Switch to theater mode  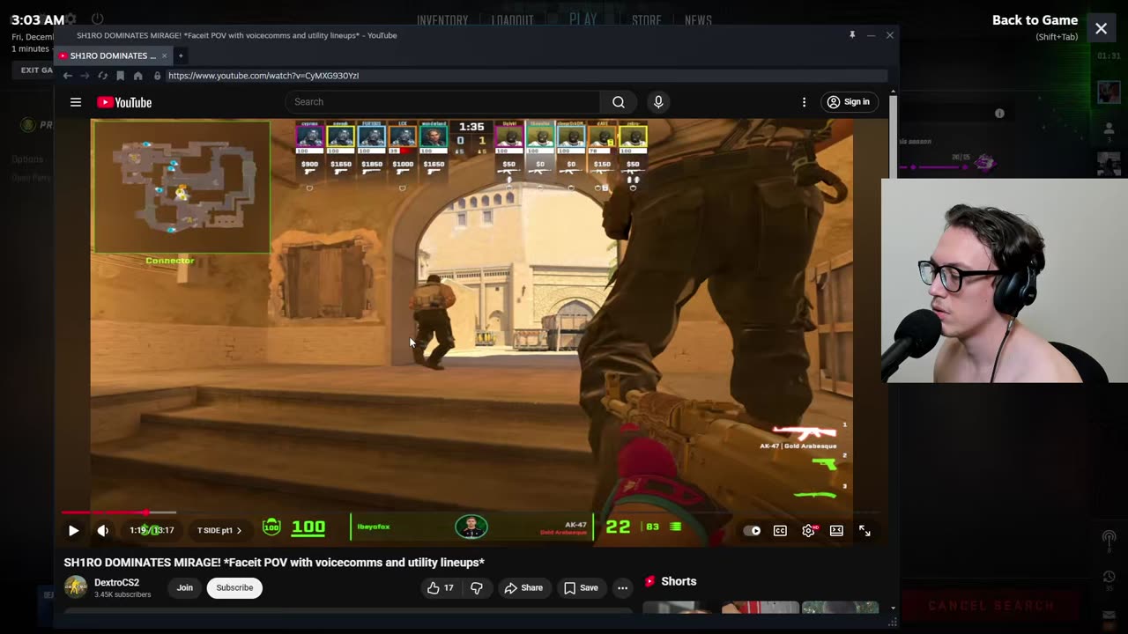[836, 530]
